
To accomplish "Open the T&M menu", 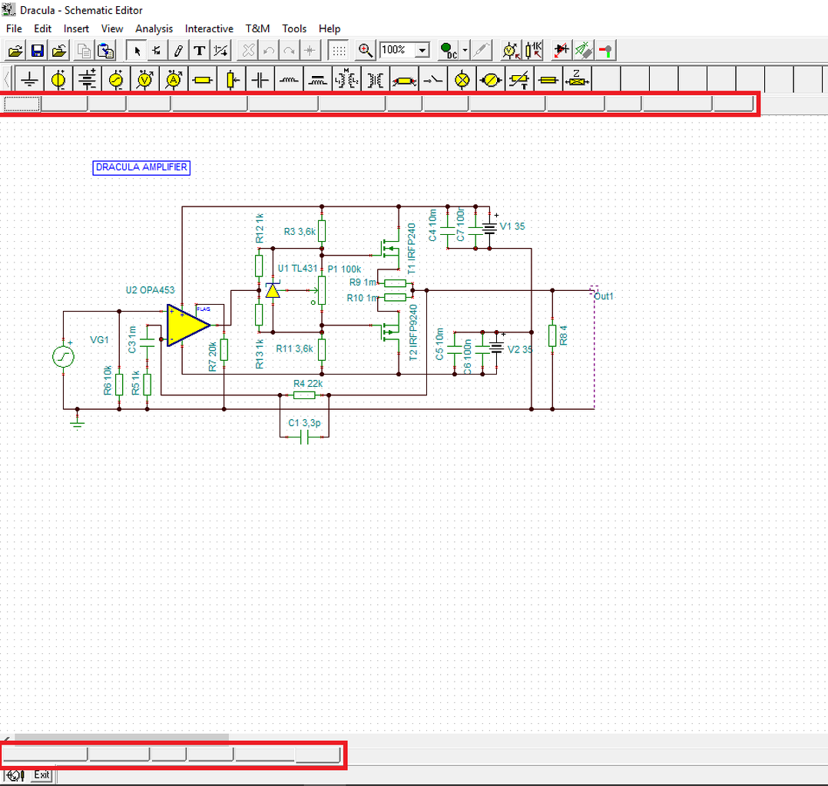I will coord(257,28).
